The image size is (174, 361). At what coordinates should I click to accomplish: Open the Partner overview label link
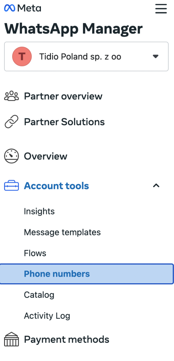tap(63, 96)
